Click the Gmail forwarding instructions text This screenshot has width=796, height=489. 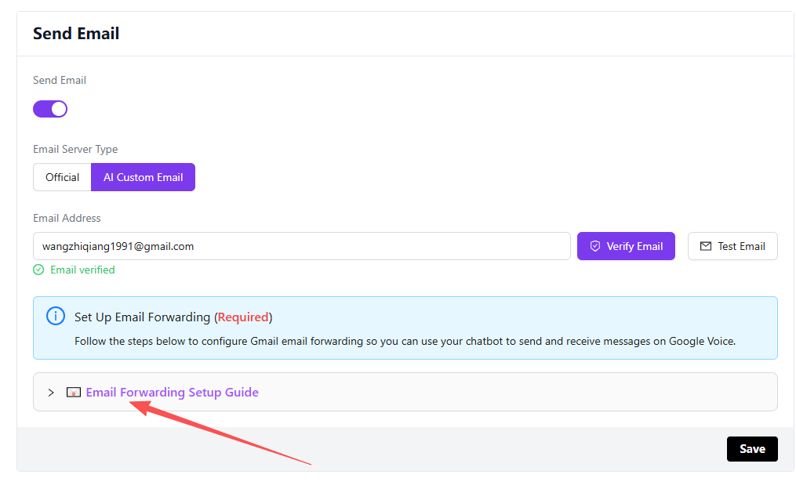405,341
